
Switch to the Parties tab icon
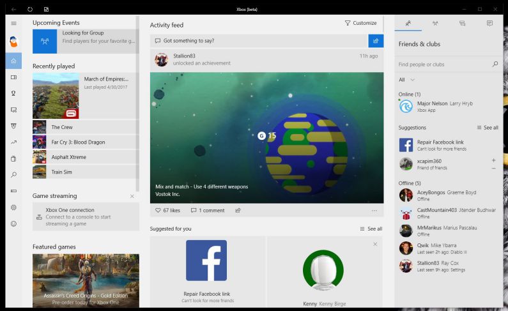435,23
